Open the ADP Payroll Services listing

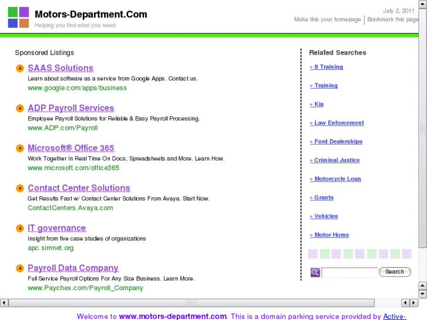[x=71, y=108]
